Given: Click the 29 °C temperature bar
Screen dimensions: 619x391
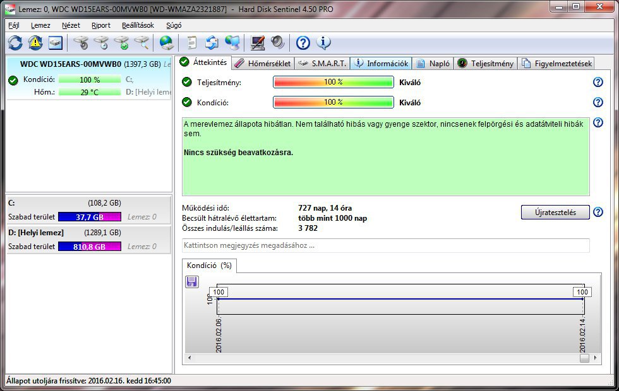Looking at the screenshot, I should [90, 92].
